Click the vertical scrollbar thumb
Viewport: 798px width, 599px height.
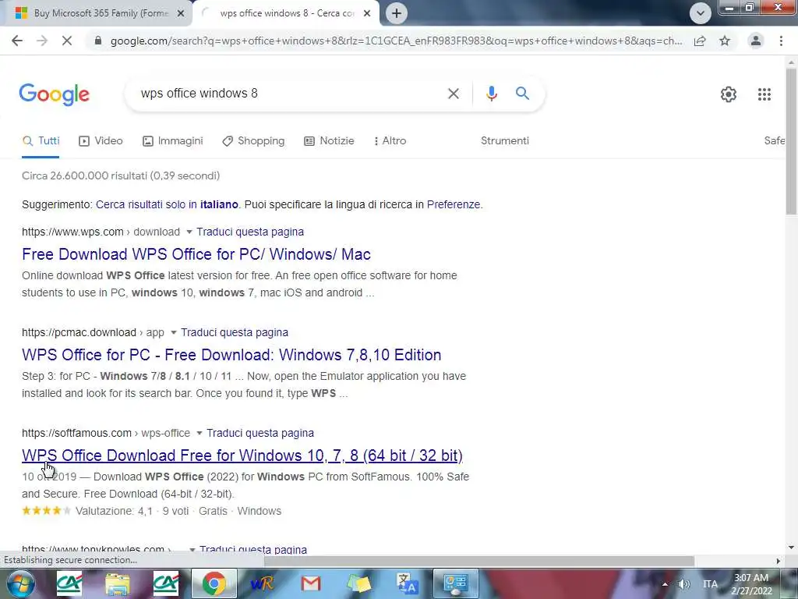coord(791,140)
